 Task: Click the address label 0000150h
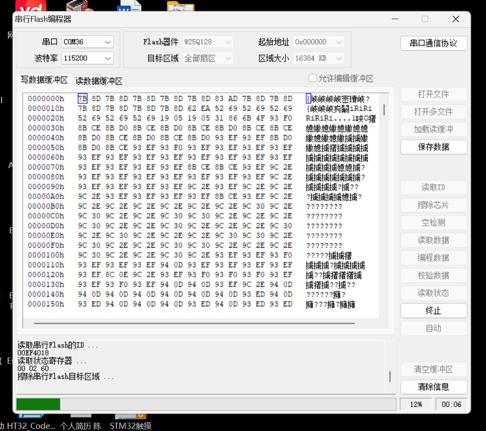click(46, 304)
